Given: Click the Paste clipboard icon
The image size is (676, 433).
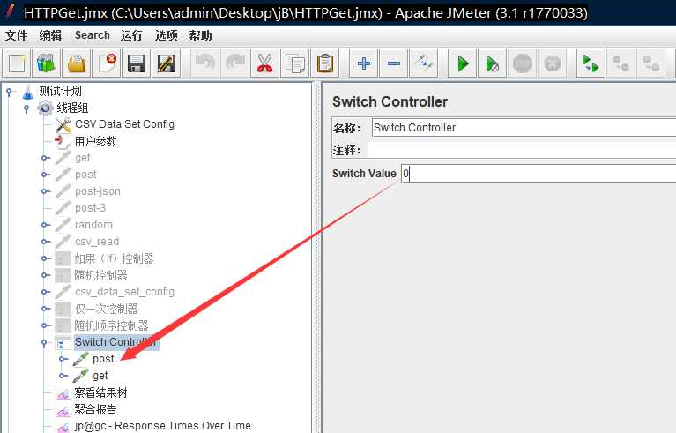Looking at the screenshot, I should click(x=324, y=63).
